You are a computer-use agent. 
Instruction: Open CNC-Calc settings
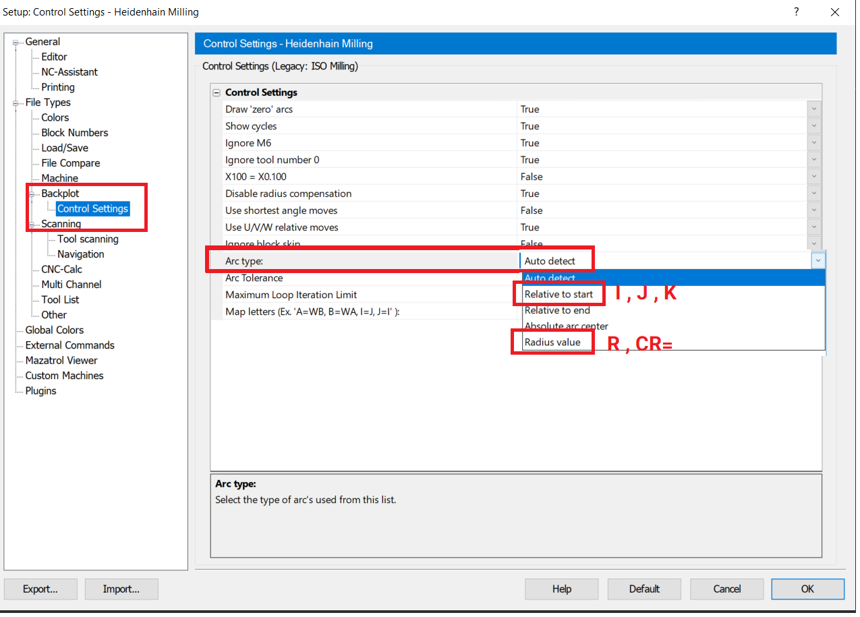click(62, 270)
